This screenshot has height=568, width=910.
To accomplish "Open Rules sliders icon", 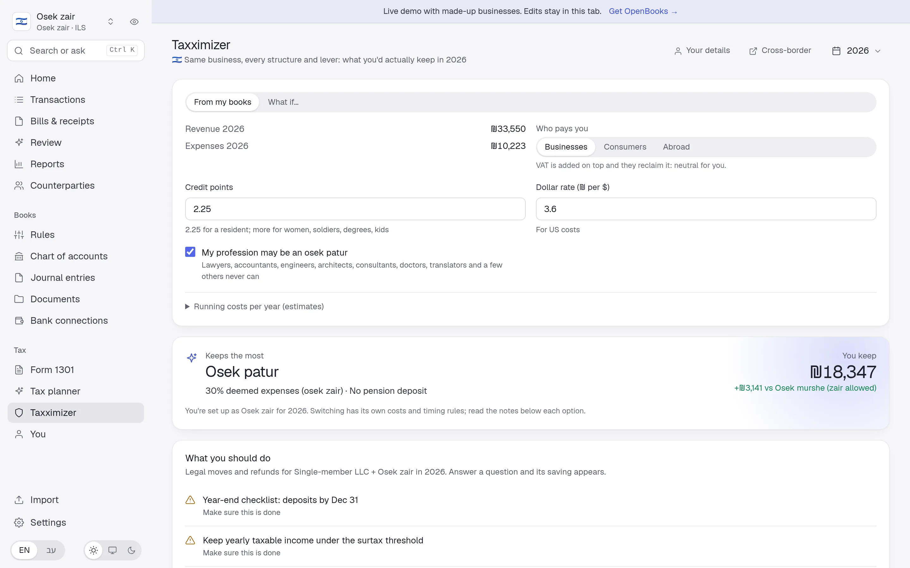I will click(x=19, y=235).
